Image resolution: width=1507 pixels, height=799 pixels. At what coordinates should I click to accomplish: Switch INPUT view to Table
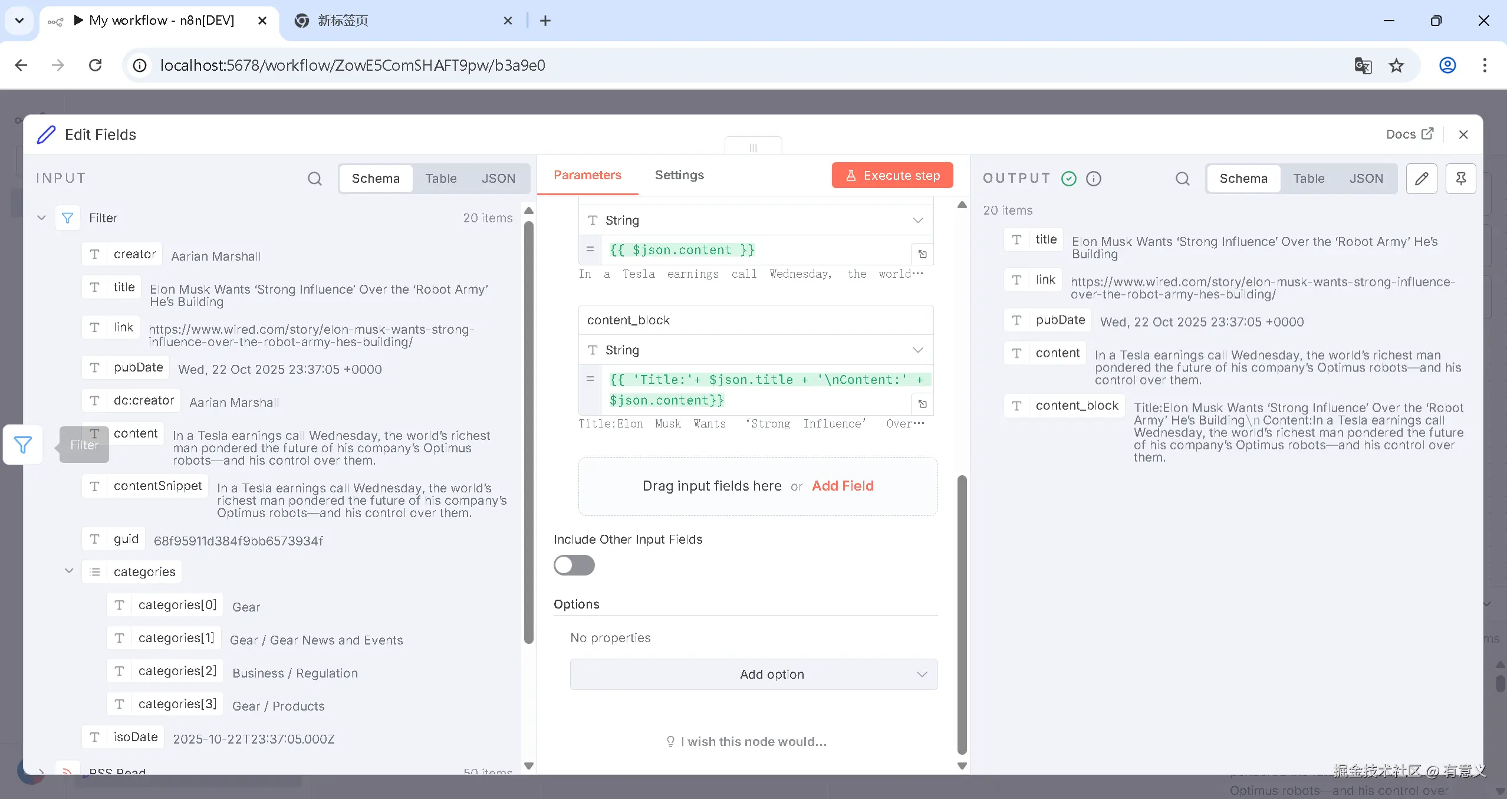(x=440, y=179)
